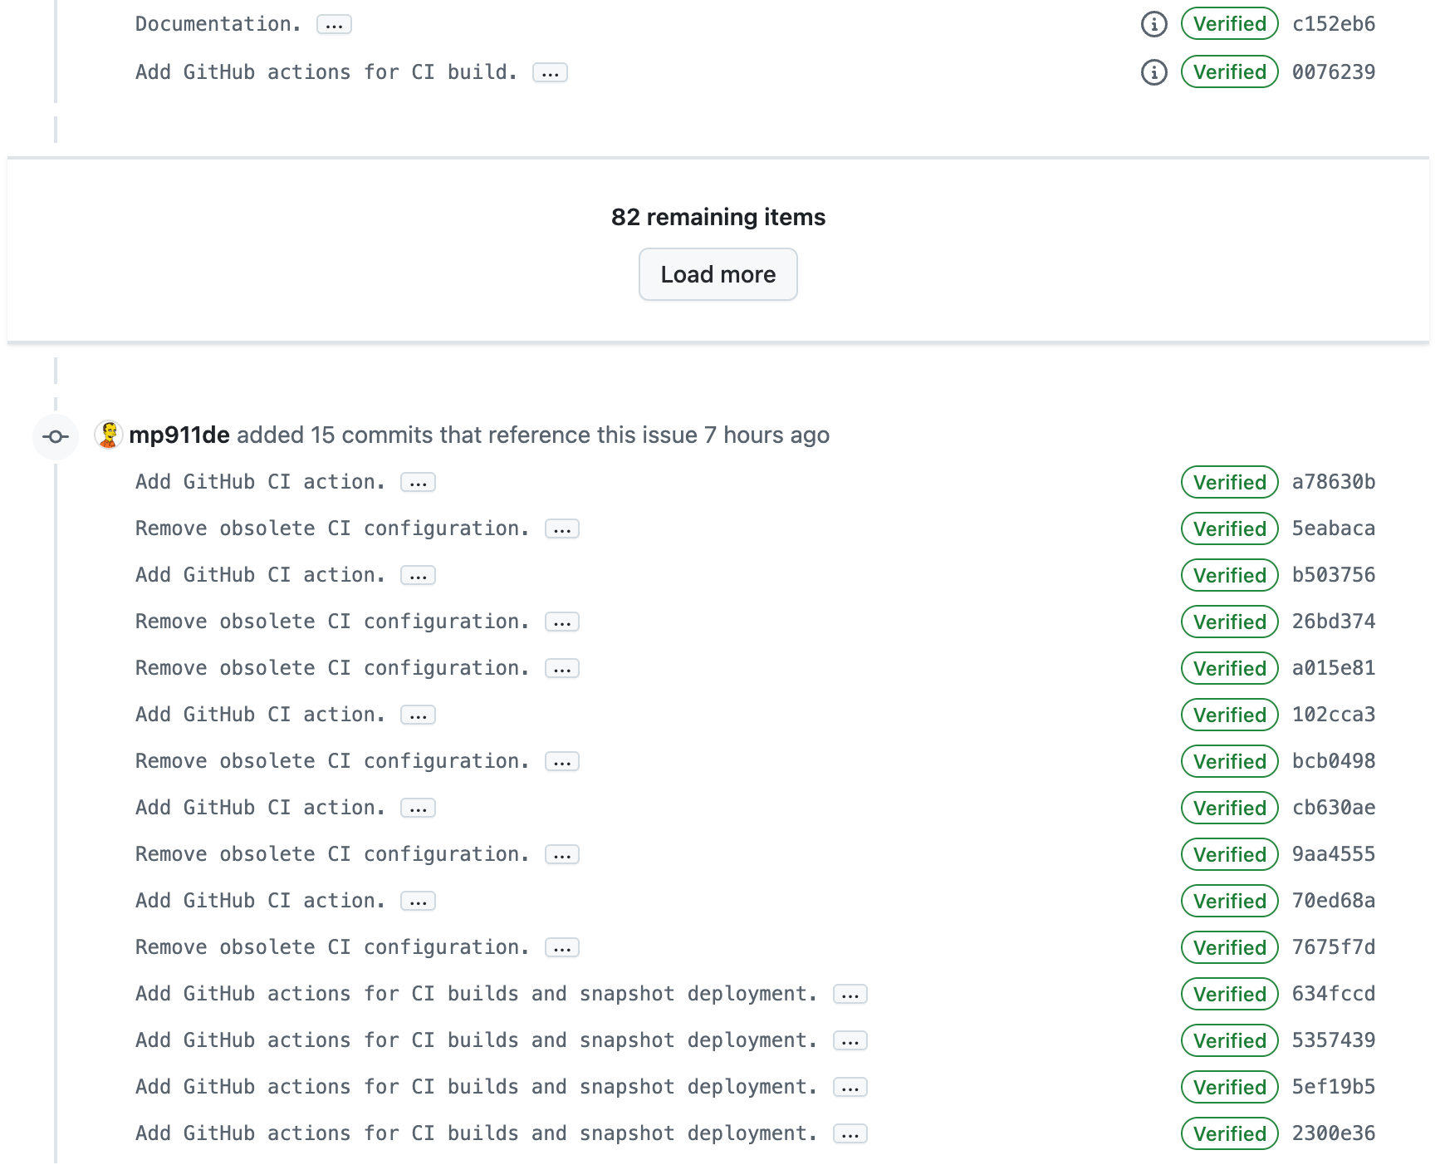
Task: Open commit hash 5357439
Action: click(x=1333, y=1040)
